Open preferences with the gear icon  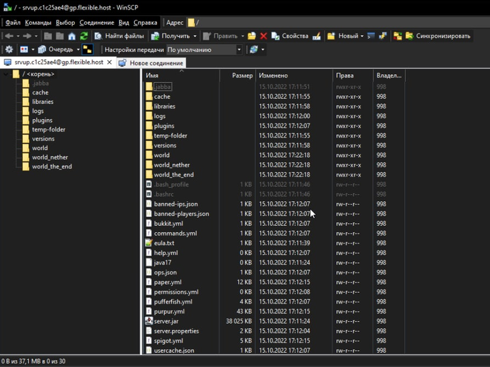pos(9,49)
